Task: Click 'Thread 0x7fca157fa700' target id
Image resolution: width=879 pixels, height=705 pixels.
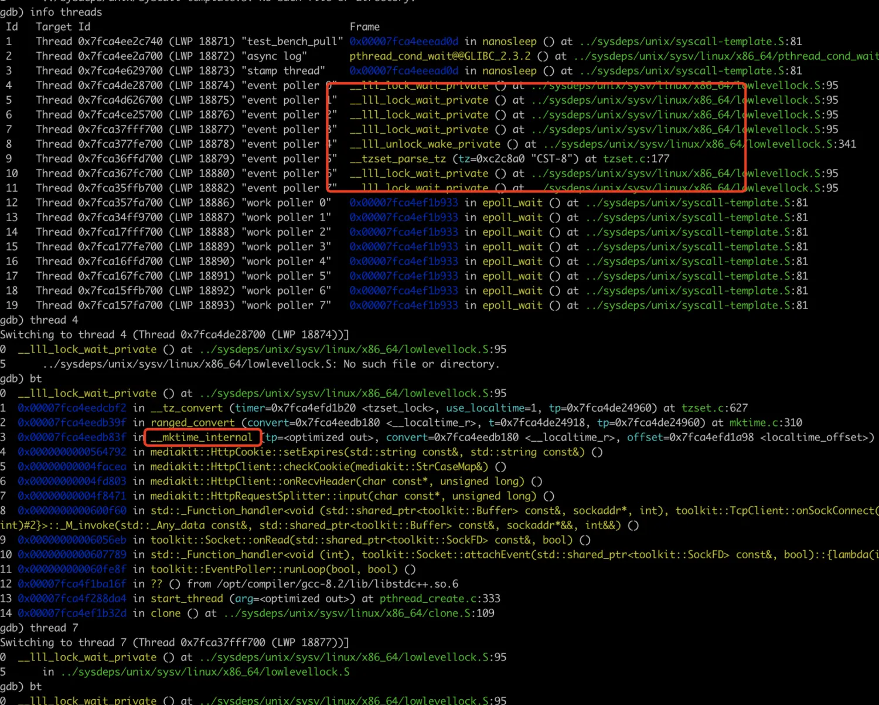Action: coord(99,305)
